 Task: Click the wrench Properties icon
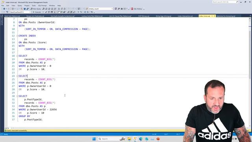tap(119, 9)
